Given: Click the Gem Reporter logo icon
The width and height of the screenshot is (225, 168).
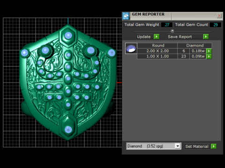Looking at the screenshot, I should click(126, 16).
